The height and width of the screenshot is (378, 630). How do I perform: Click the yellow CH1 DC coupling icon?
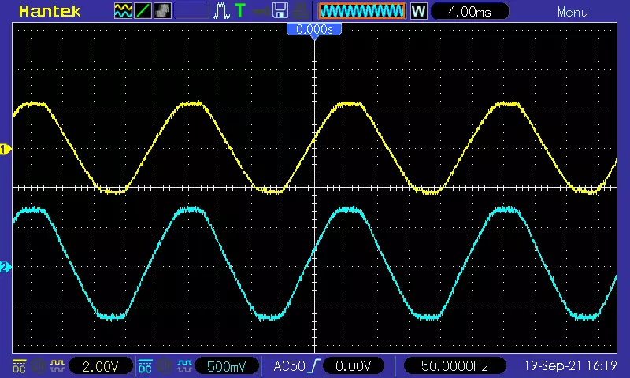(x=19, y=366)
